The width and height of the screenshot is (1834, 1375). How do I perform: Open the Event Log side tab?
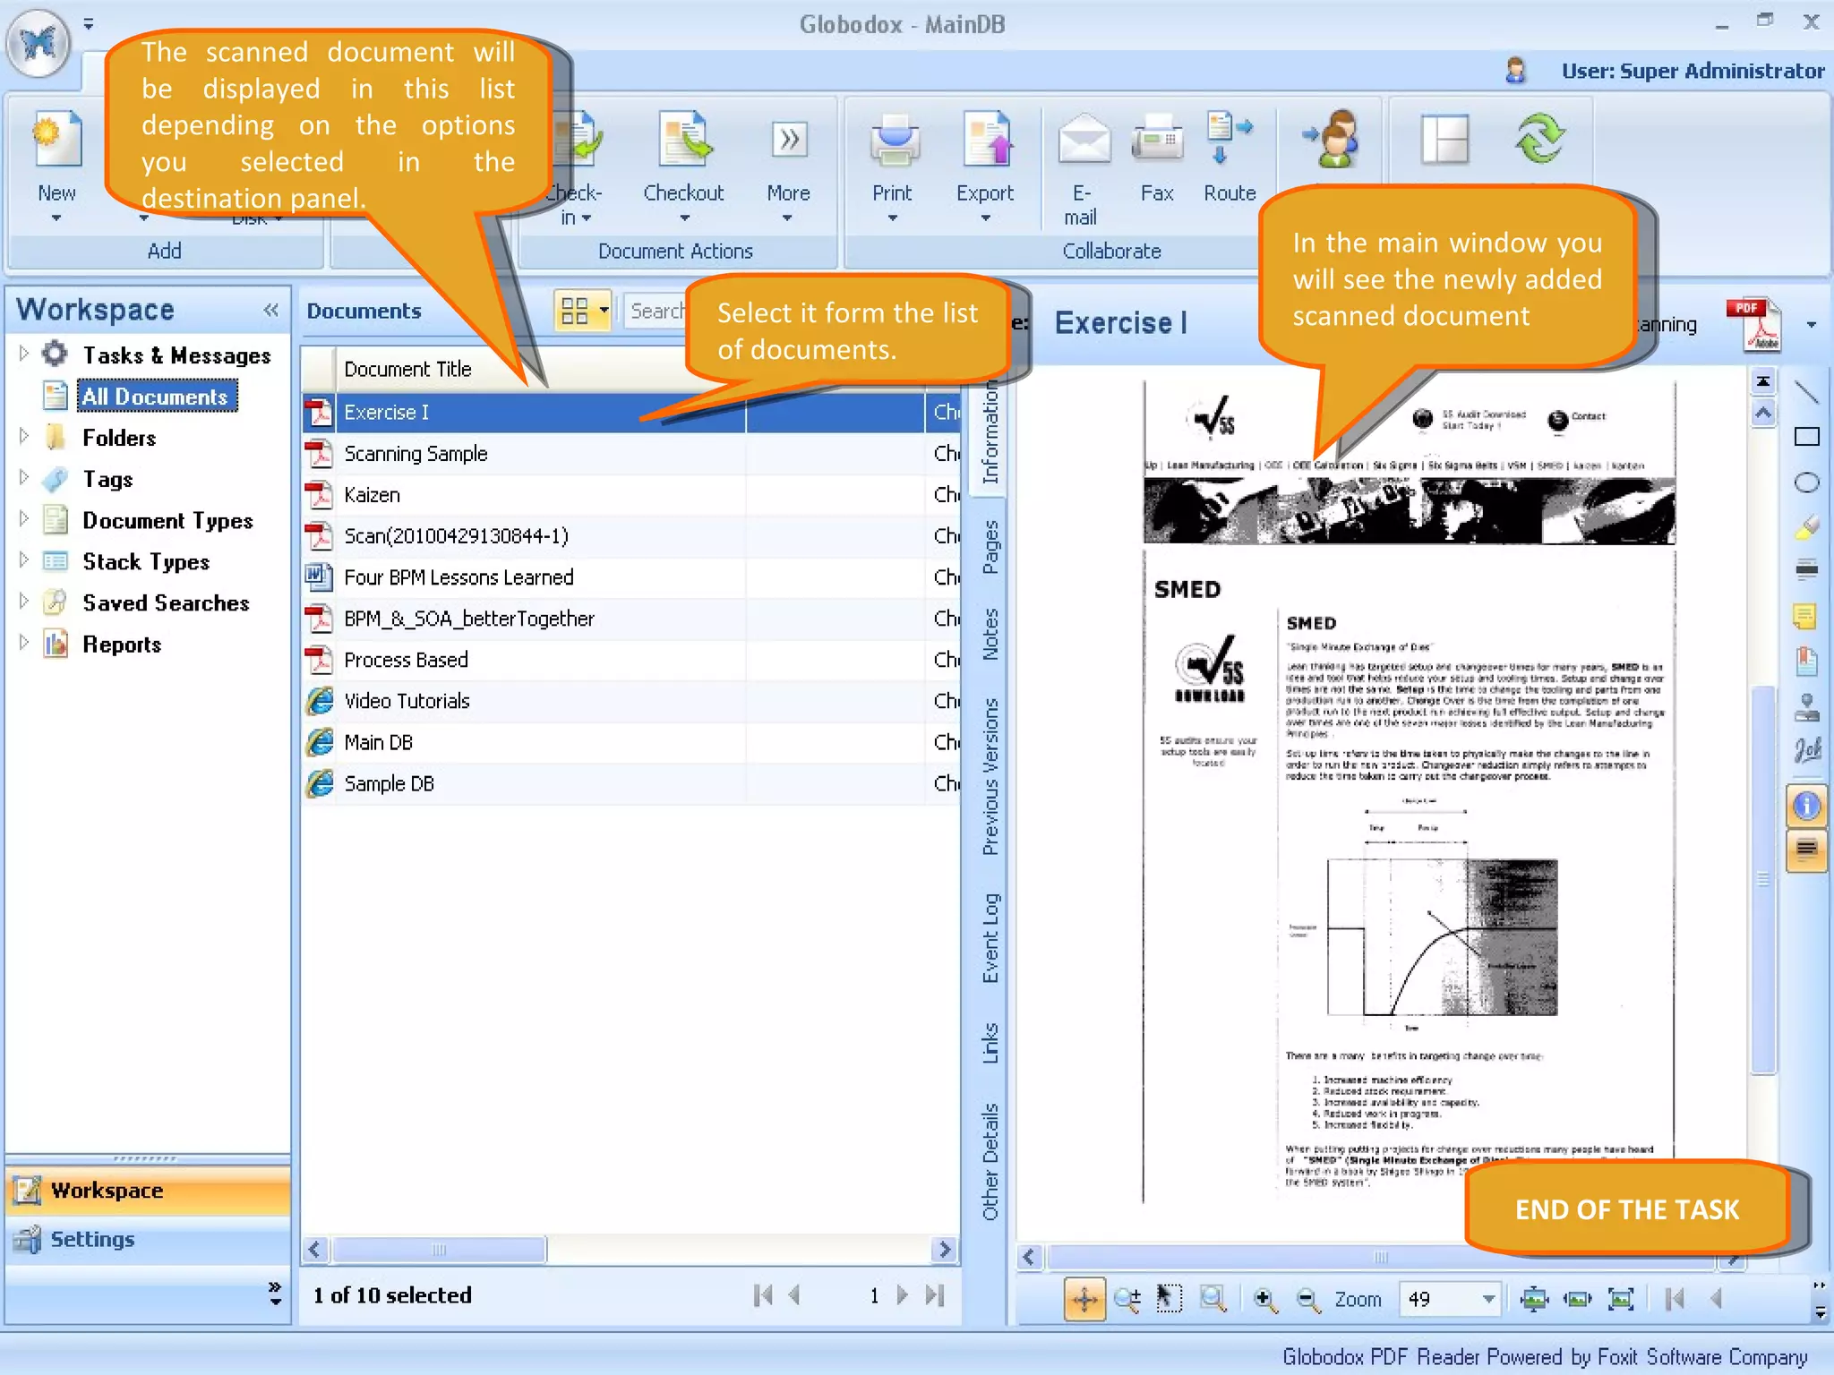(990, 937)
